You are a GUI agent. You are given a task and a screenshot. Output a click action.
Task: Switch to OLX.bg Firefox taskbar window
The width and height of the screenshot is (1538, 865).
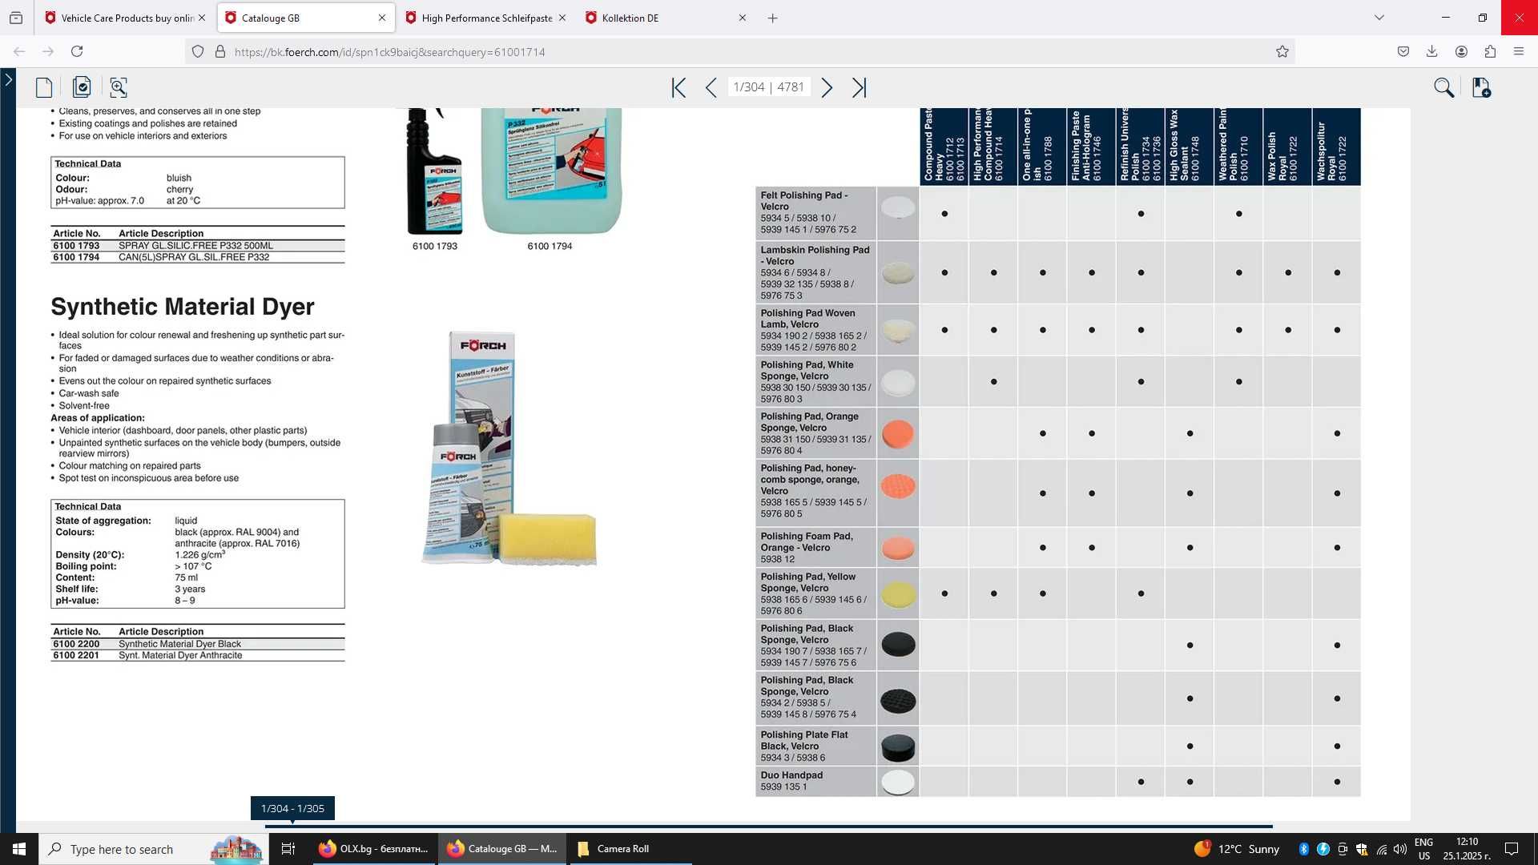[x=373, y=849]
